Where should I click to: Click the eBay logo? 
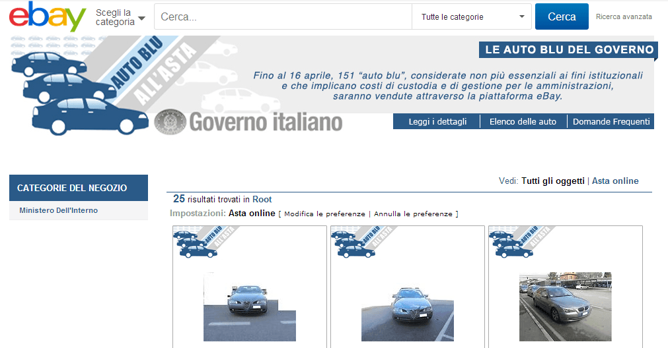pos(48,17)
